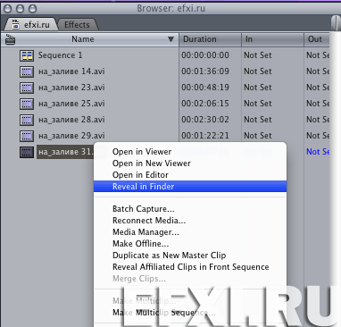Select the Sequence 1 icon
This screenshot has height=327, width=341.
(x=27, y=55)
